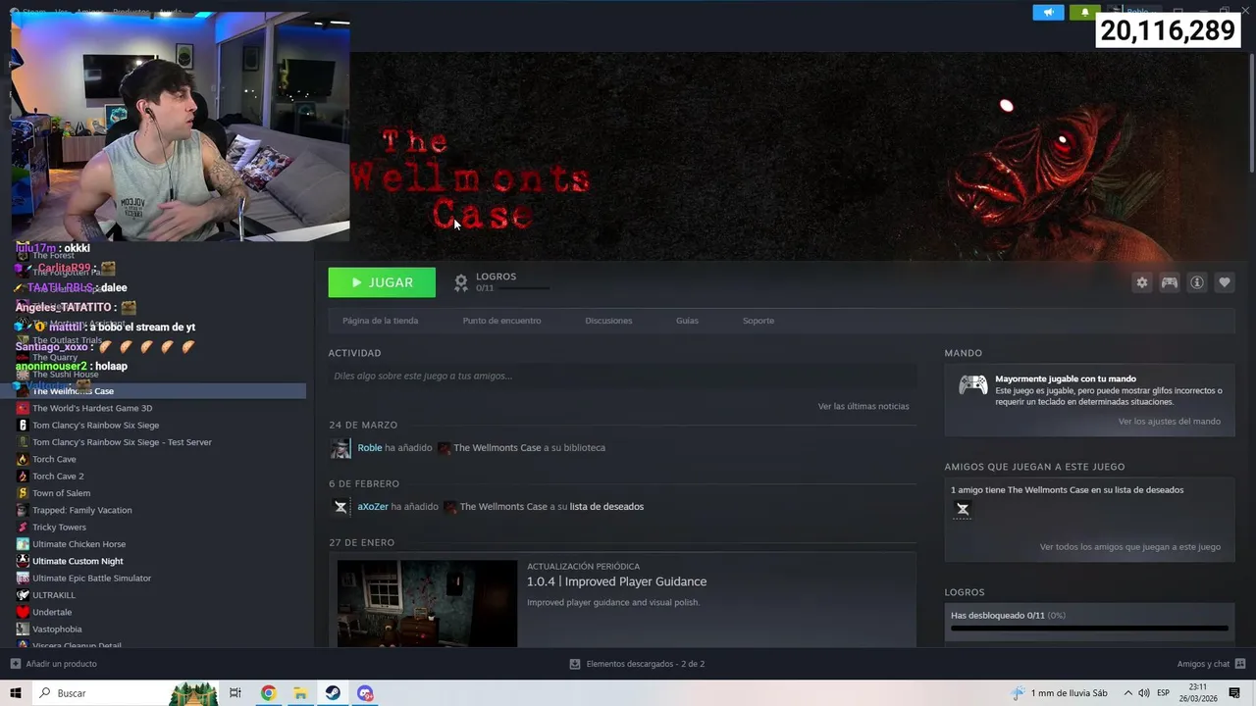Image resolution: width=1256 pixels, height=706 pixels.
Task: Click the Torch Cave game icon
Action: [23, 459]
